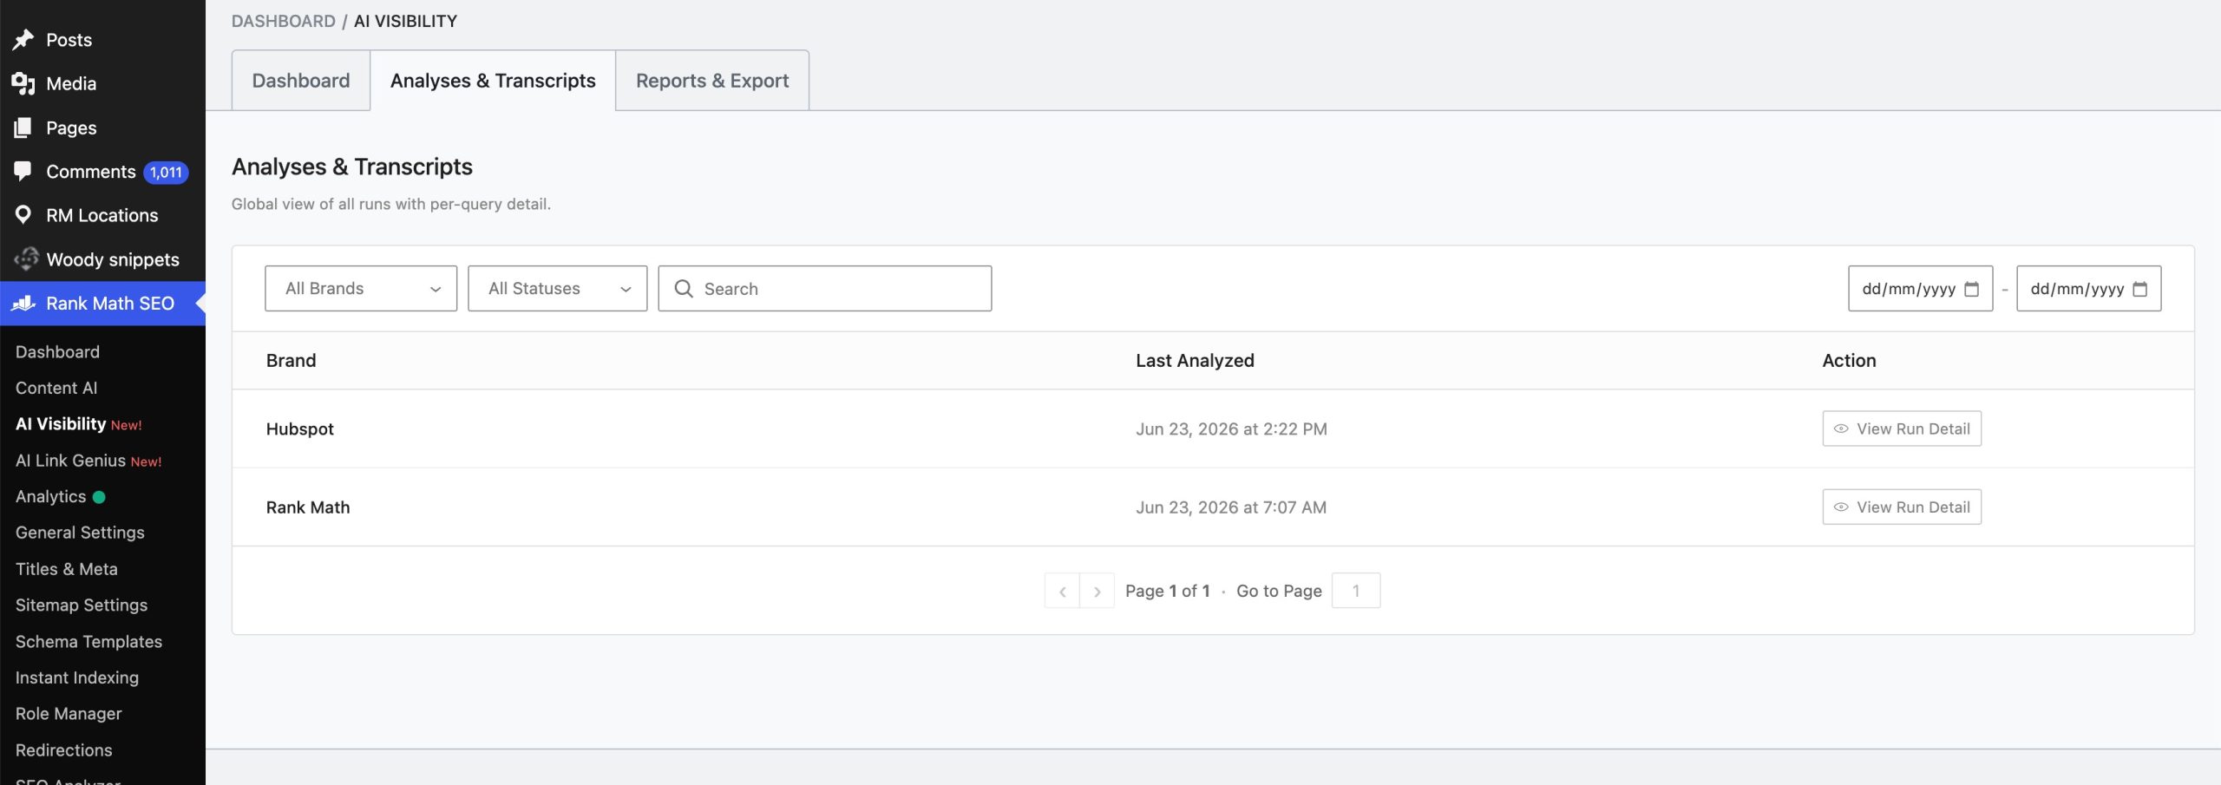Click the Pages icon in sidebar

point(23,128)
